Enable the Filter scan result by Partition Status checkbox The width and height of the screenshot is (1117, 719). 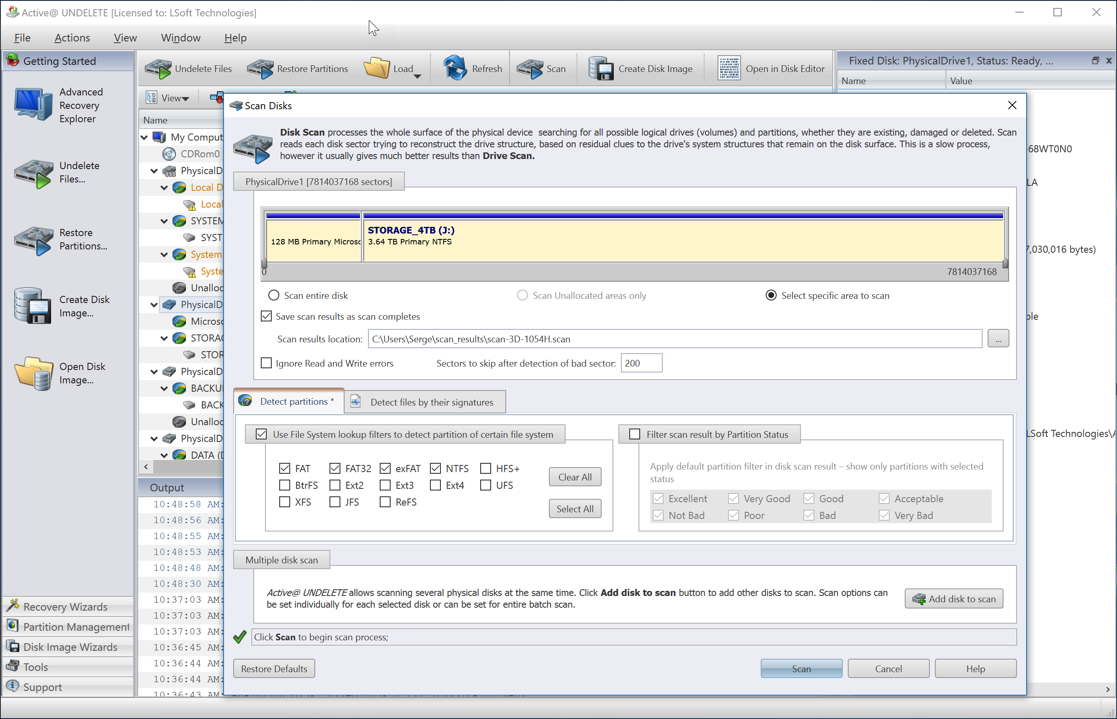[x=634, y=433]
